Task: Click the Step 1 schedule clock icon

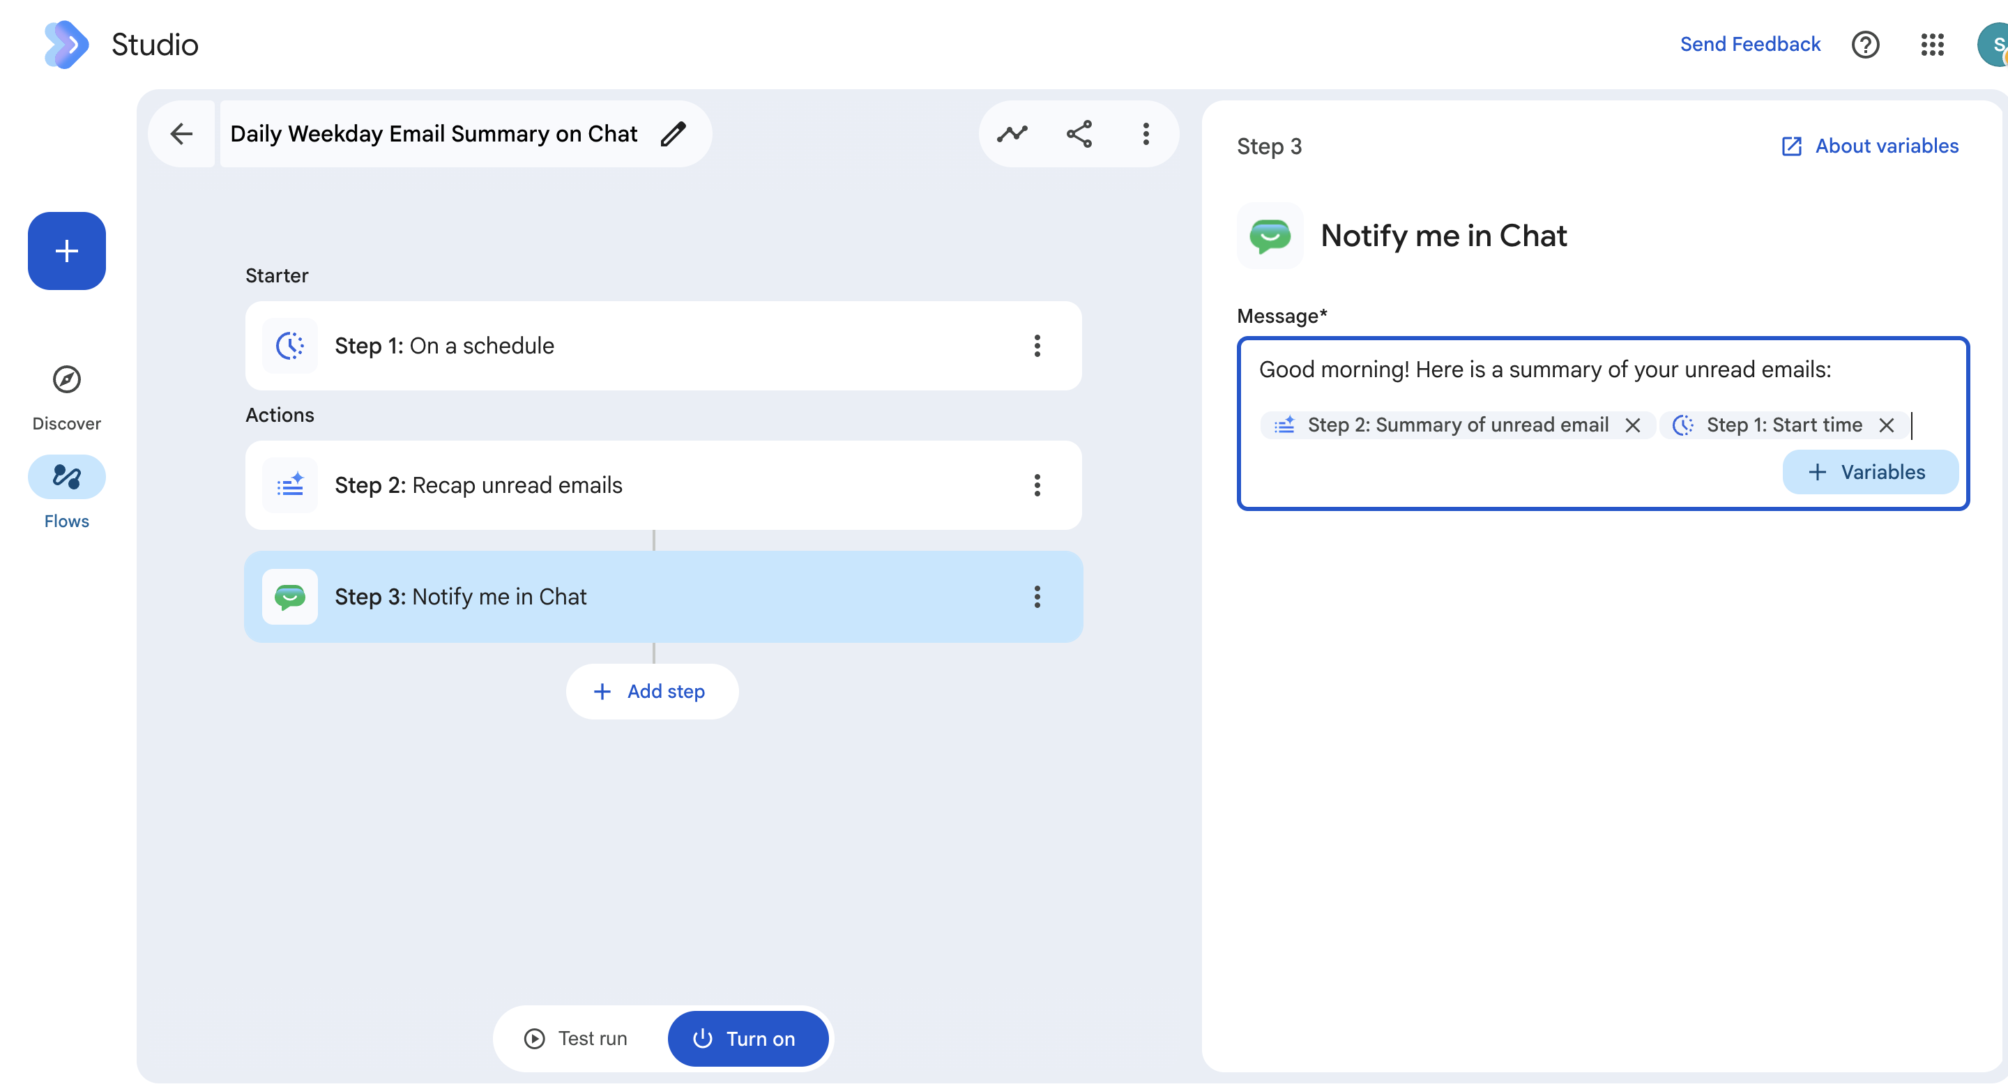Action: click(x=290, y=345)
